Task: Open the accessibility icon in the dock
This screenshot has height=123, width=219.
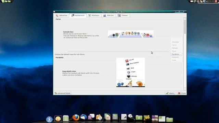Action: (49, 119)
